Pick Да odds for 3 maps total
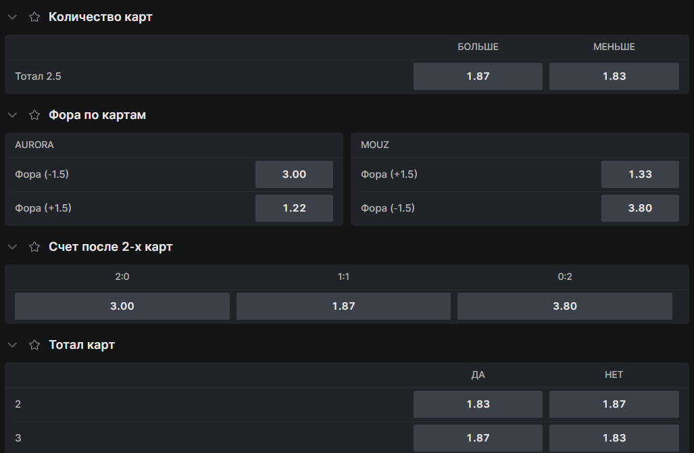 tap(478, 438)
